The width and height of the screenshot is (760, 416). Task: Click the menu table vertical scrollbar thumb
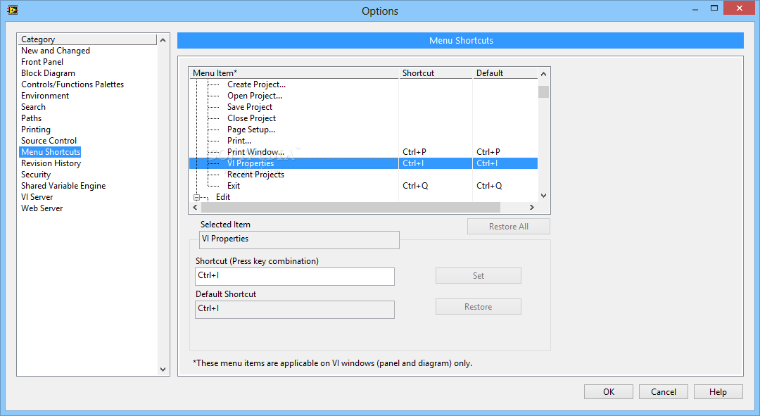click(x=543, y=92)
